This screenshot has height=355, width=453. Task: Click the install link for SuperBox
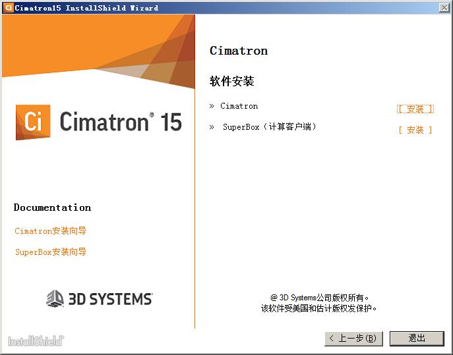pos(415,130)
